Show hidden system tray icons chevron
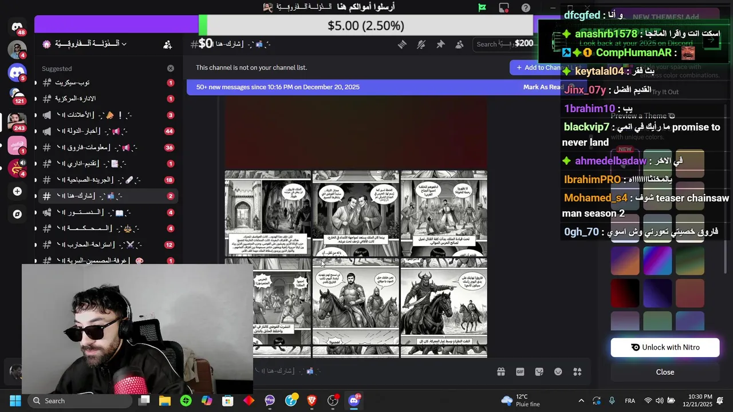This screenshot has width=733, height=412. pyautogui.click(x=581, y=401)
